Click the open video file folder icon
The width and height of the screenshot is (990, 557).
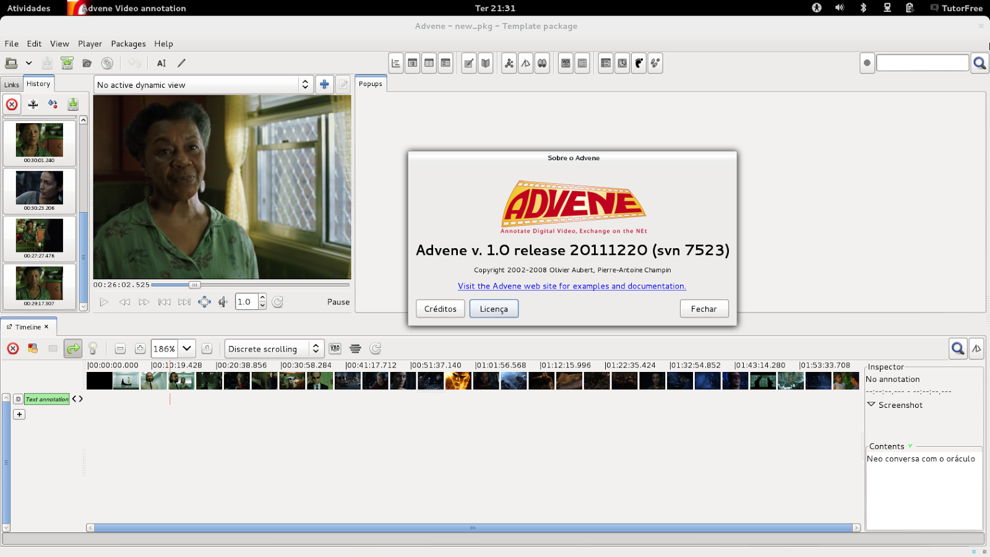87,63
